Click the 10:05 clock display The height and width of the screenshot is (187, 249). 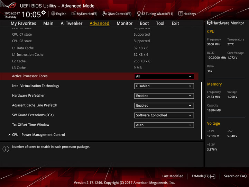pos(31,15)
